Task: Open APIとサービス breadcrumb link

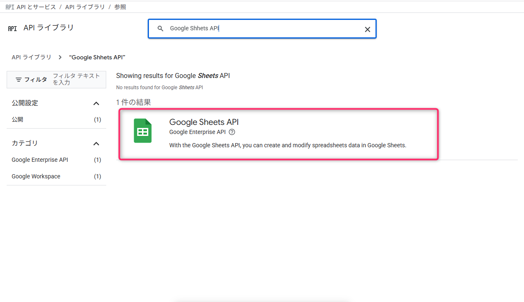Action: pos(36,7)
